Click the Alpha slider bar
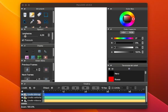 (124, 52)
